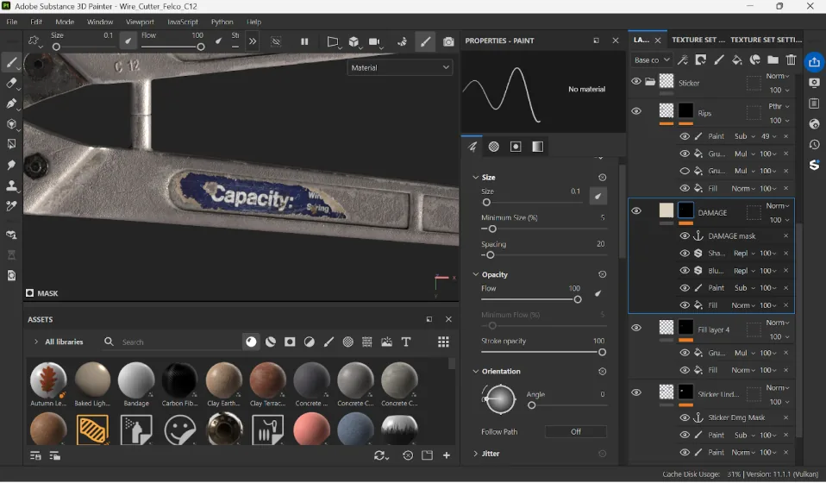The height and width of the screenshot is (483, 826).
Task: Open the camera icon in viewport toolbar
Action: click(374, 41)
